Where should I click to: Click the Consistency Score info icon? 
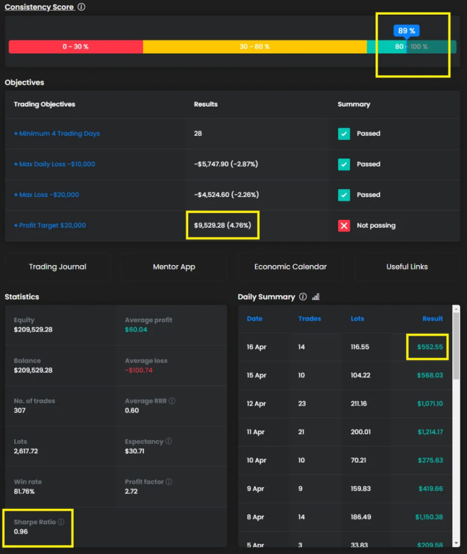[81, 7]
